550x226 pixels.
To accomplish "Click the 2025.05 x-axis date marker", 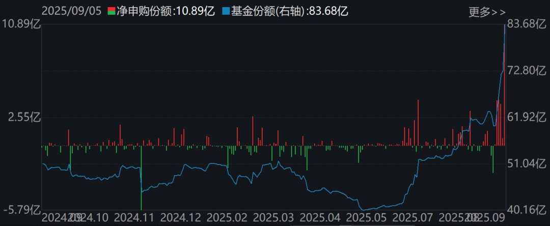I will click(x=366, y=217).
